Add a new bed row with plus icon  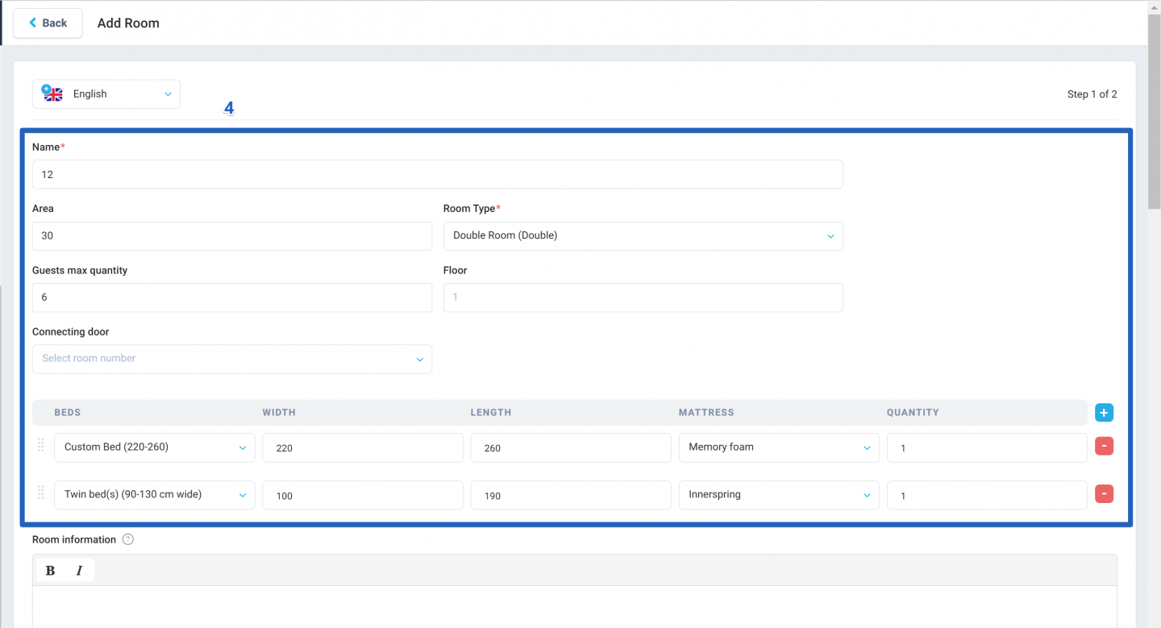coord(1104,413)
